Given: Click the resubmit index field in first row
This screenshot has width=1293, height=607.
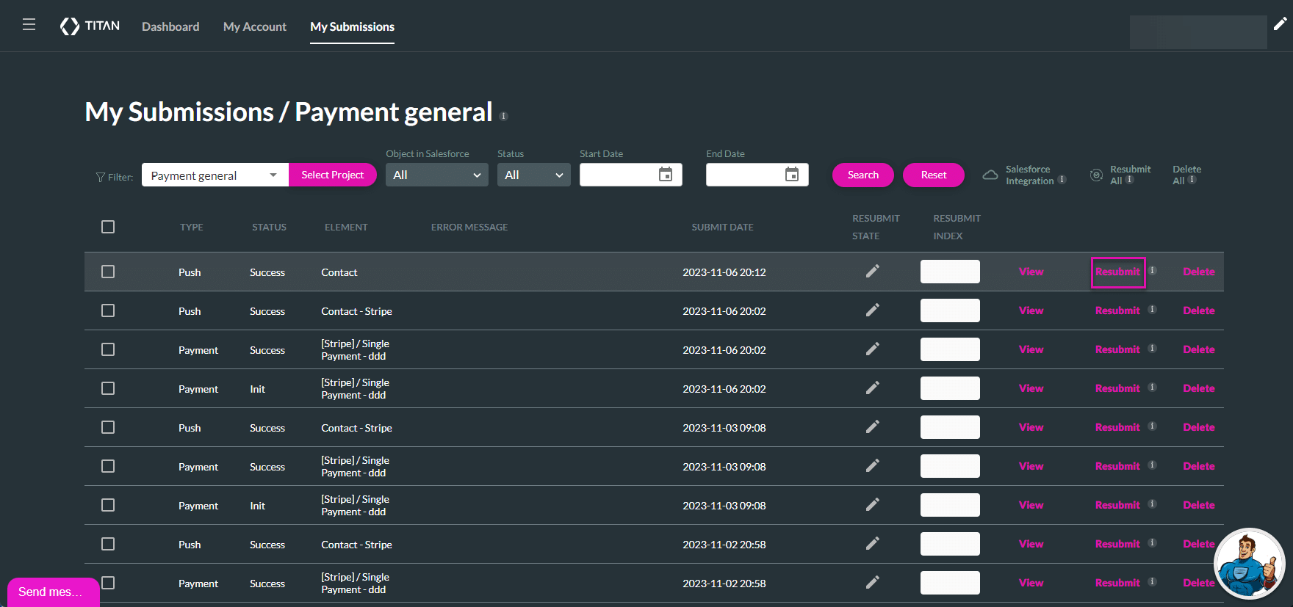Looking at the screenshot, I should coord(949,272).
